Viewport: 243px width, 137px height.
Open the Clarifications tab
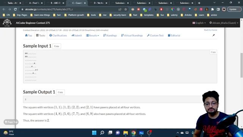click(58, 35)
